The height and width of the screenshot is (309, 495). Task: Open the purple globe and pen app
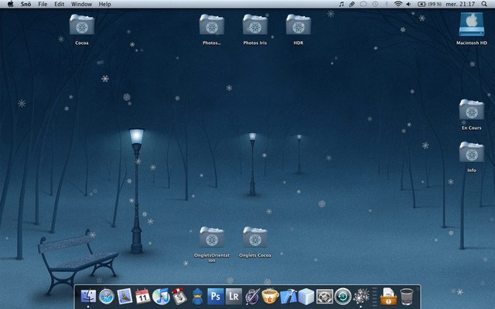(252, 297)
